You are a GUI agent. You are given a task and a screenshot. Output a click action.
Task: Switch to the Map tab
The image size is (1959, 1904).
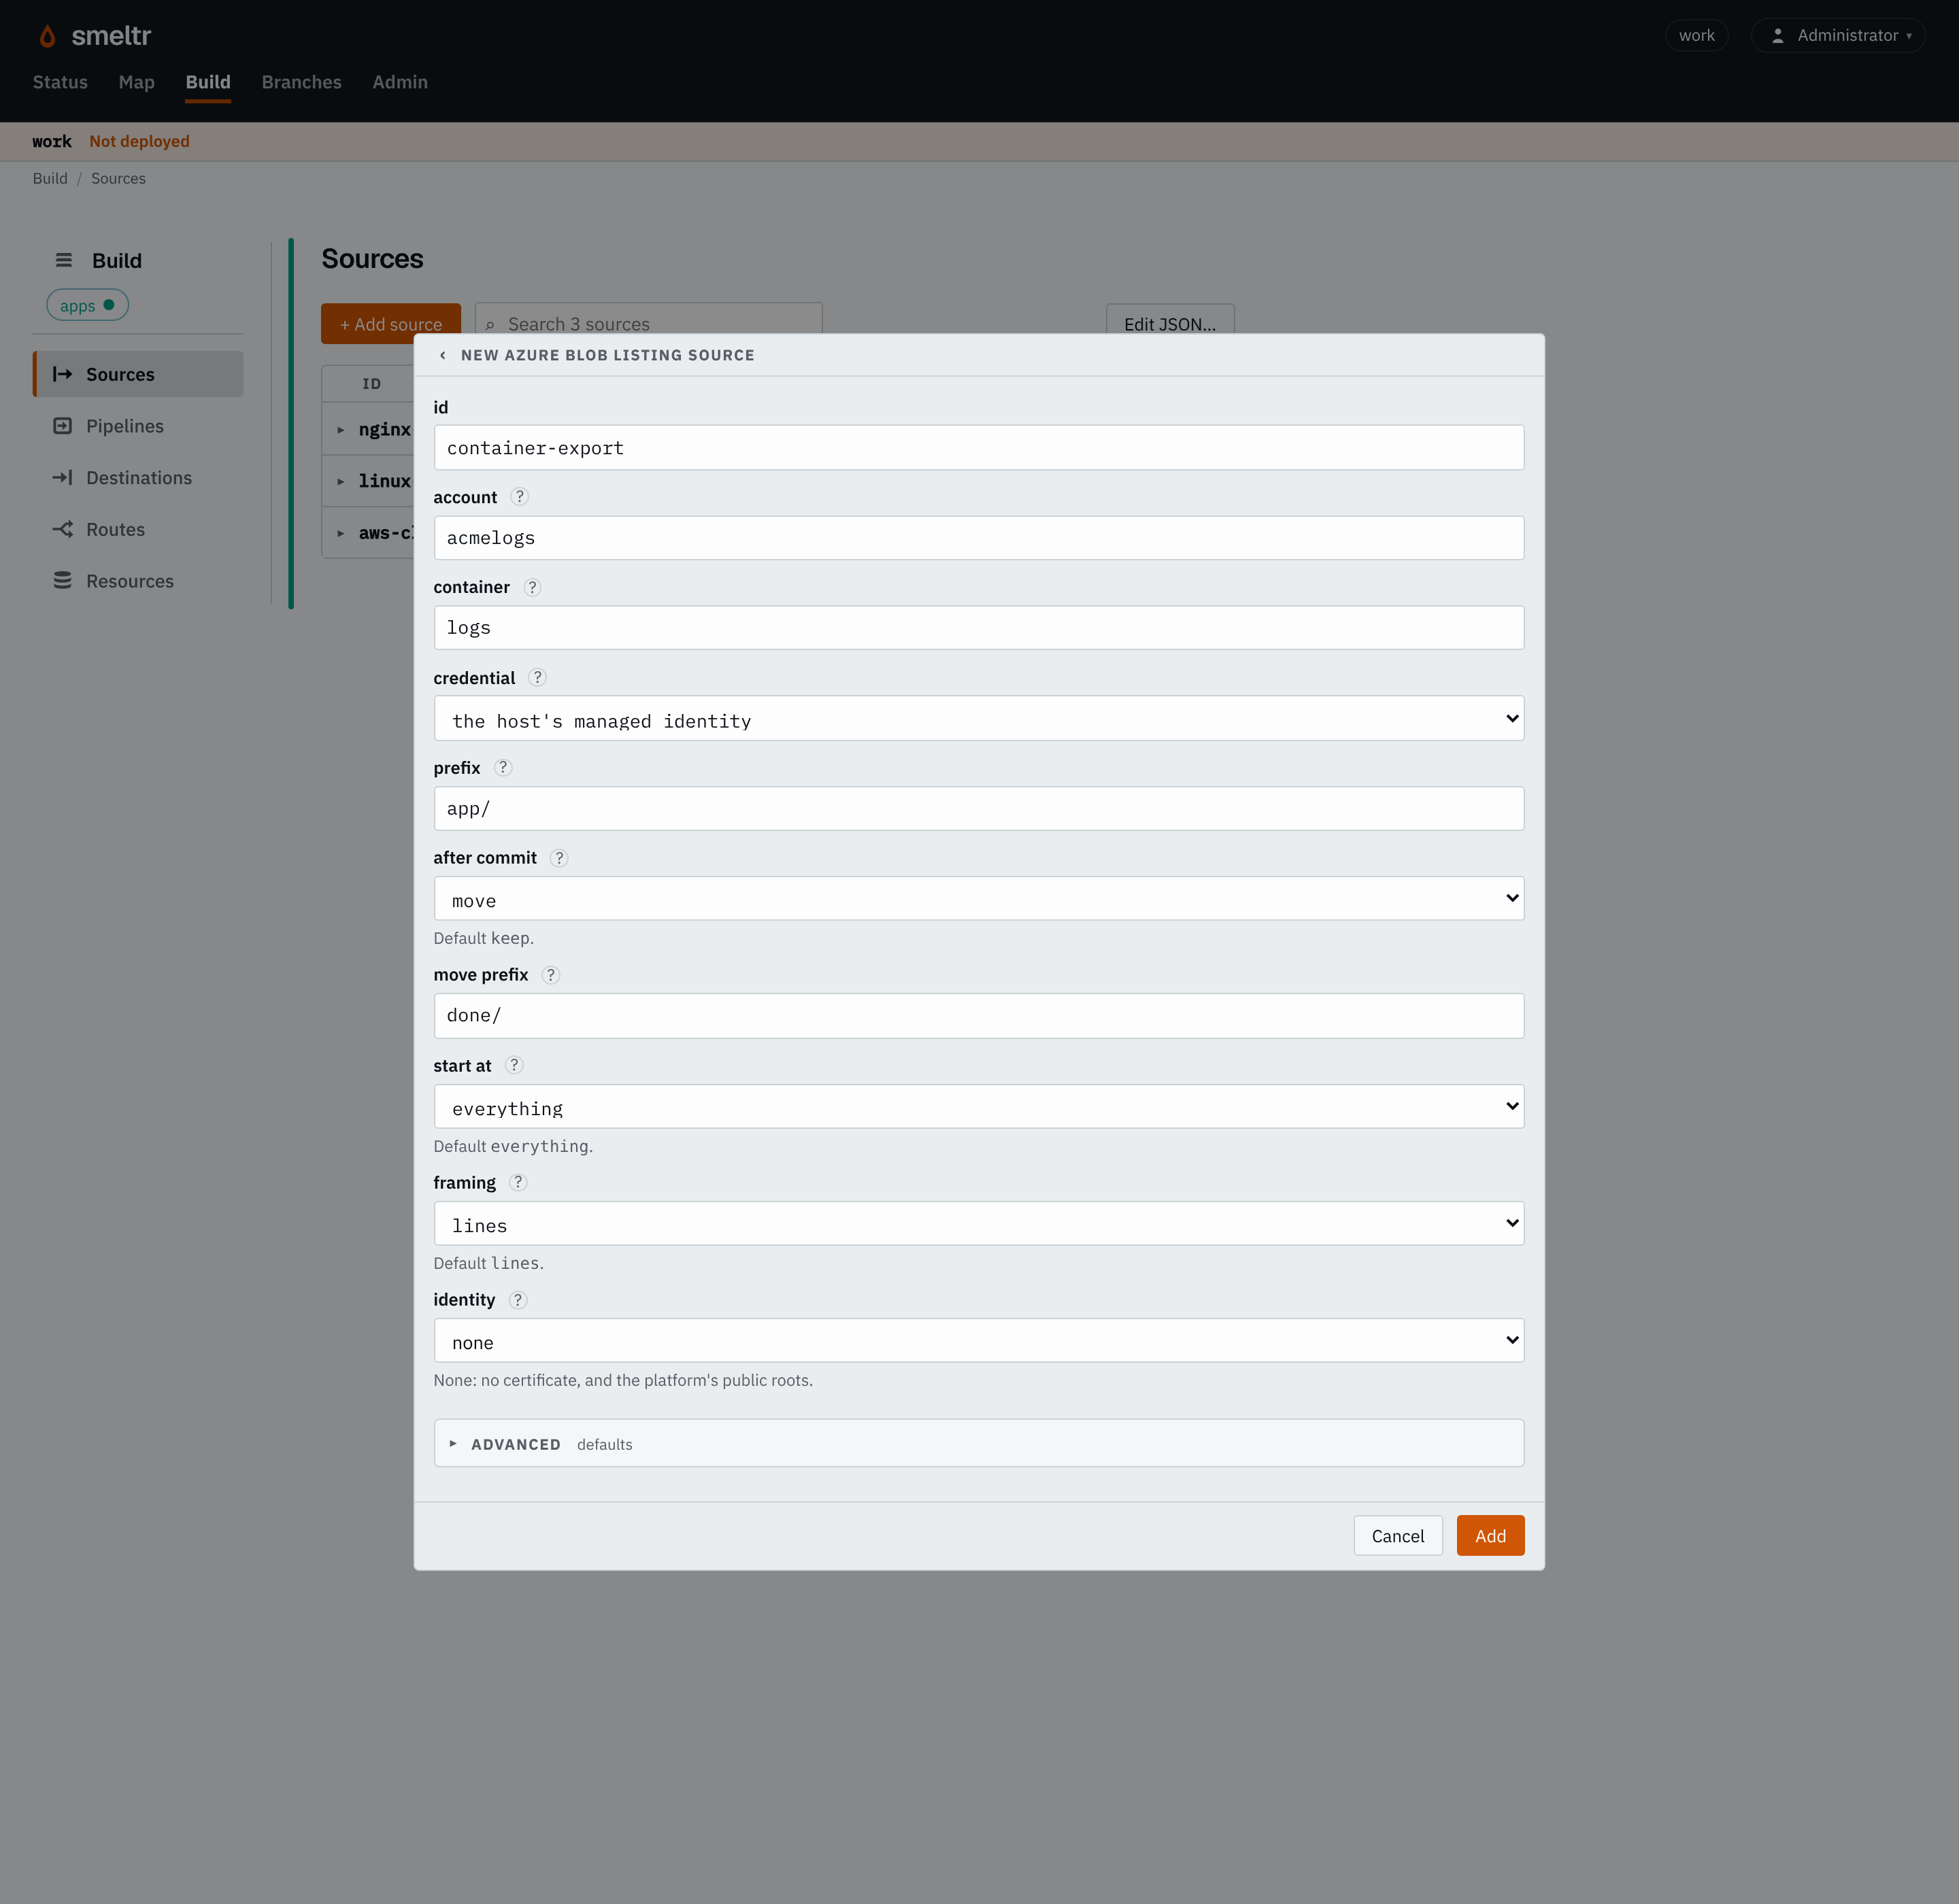136,82
